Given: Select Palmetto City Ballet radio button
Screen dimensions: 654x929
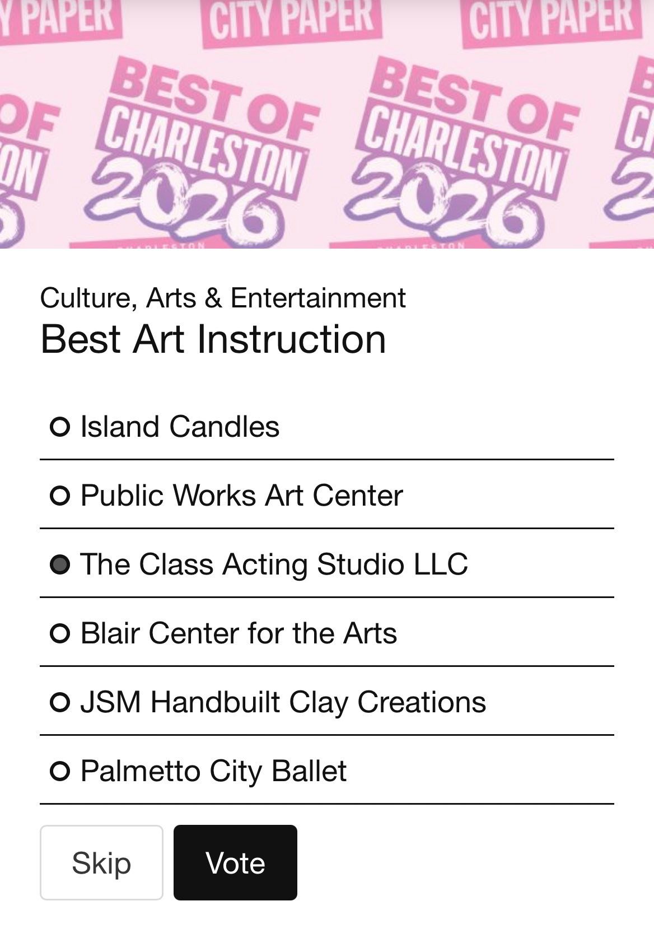Looking at the screenshot, I should (60, 772).
